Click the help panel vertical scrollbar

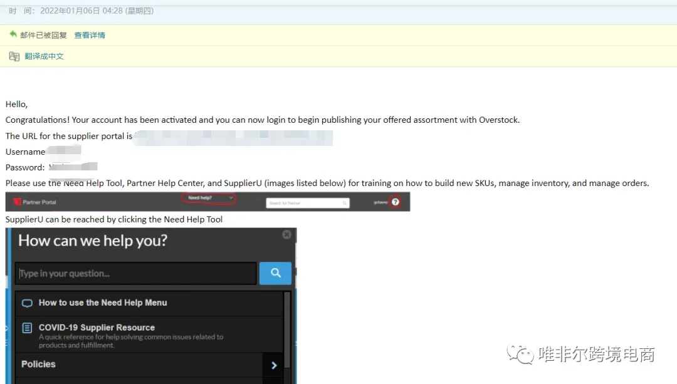[x=287, y=330]
